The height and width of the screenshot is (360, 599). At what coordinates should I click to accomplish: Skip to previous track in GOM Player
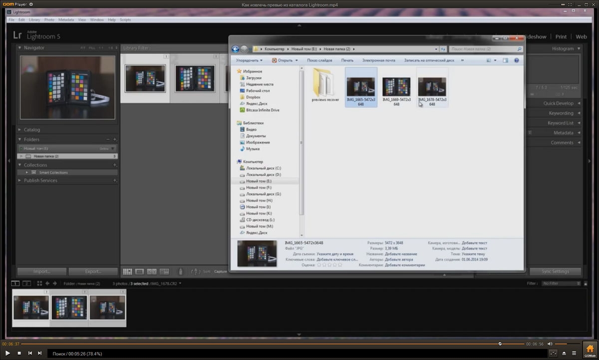click(30, 353)
